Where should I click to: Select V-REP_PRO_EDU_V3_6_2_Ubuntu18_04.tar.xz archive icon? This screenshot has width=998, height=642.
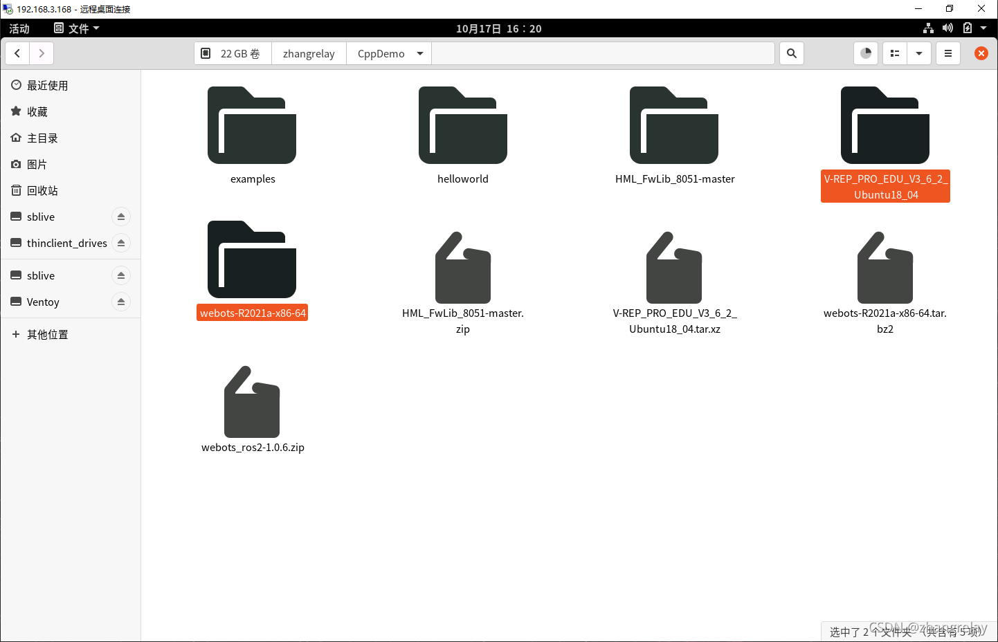[x=674, y=267]
